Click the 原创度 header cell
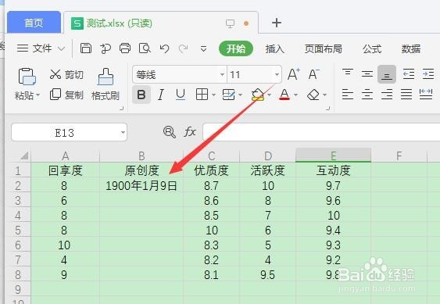The image size is (440, 304). [141, 170]
